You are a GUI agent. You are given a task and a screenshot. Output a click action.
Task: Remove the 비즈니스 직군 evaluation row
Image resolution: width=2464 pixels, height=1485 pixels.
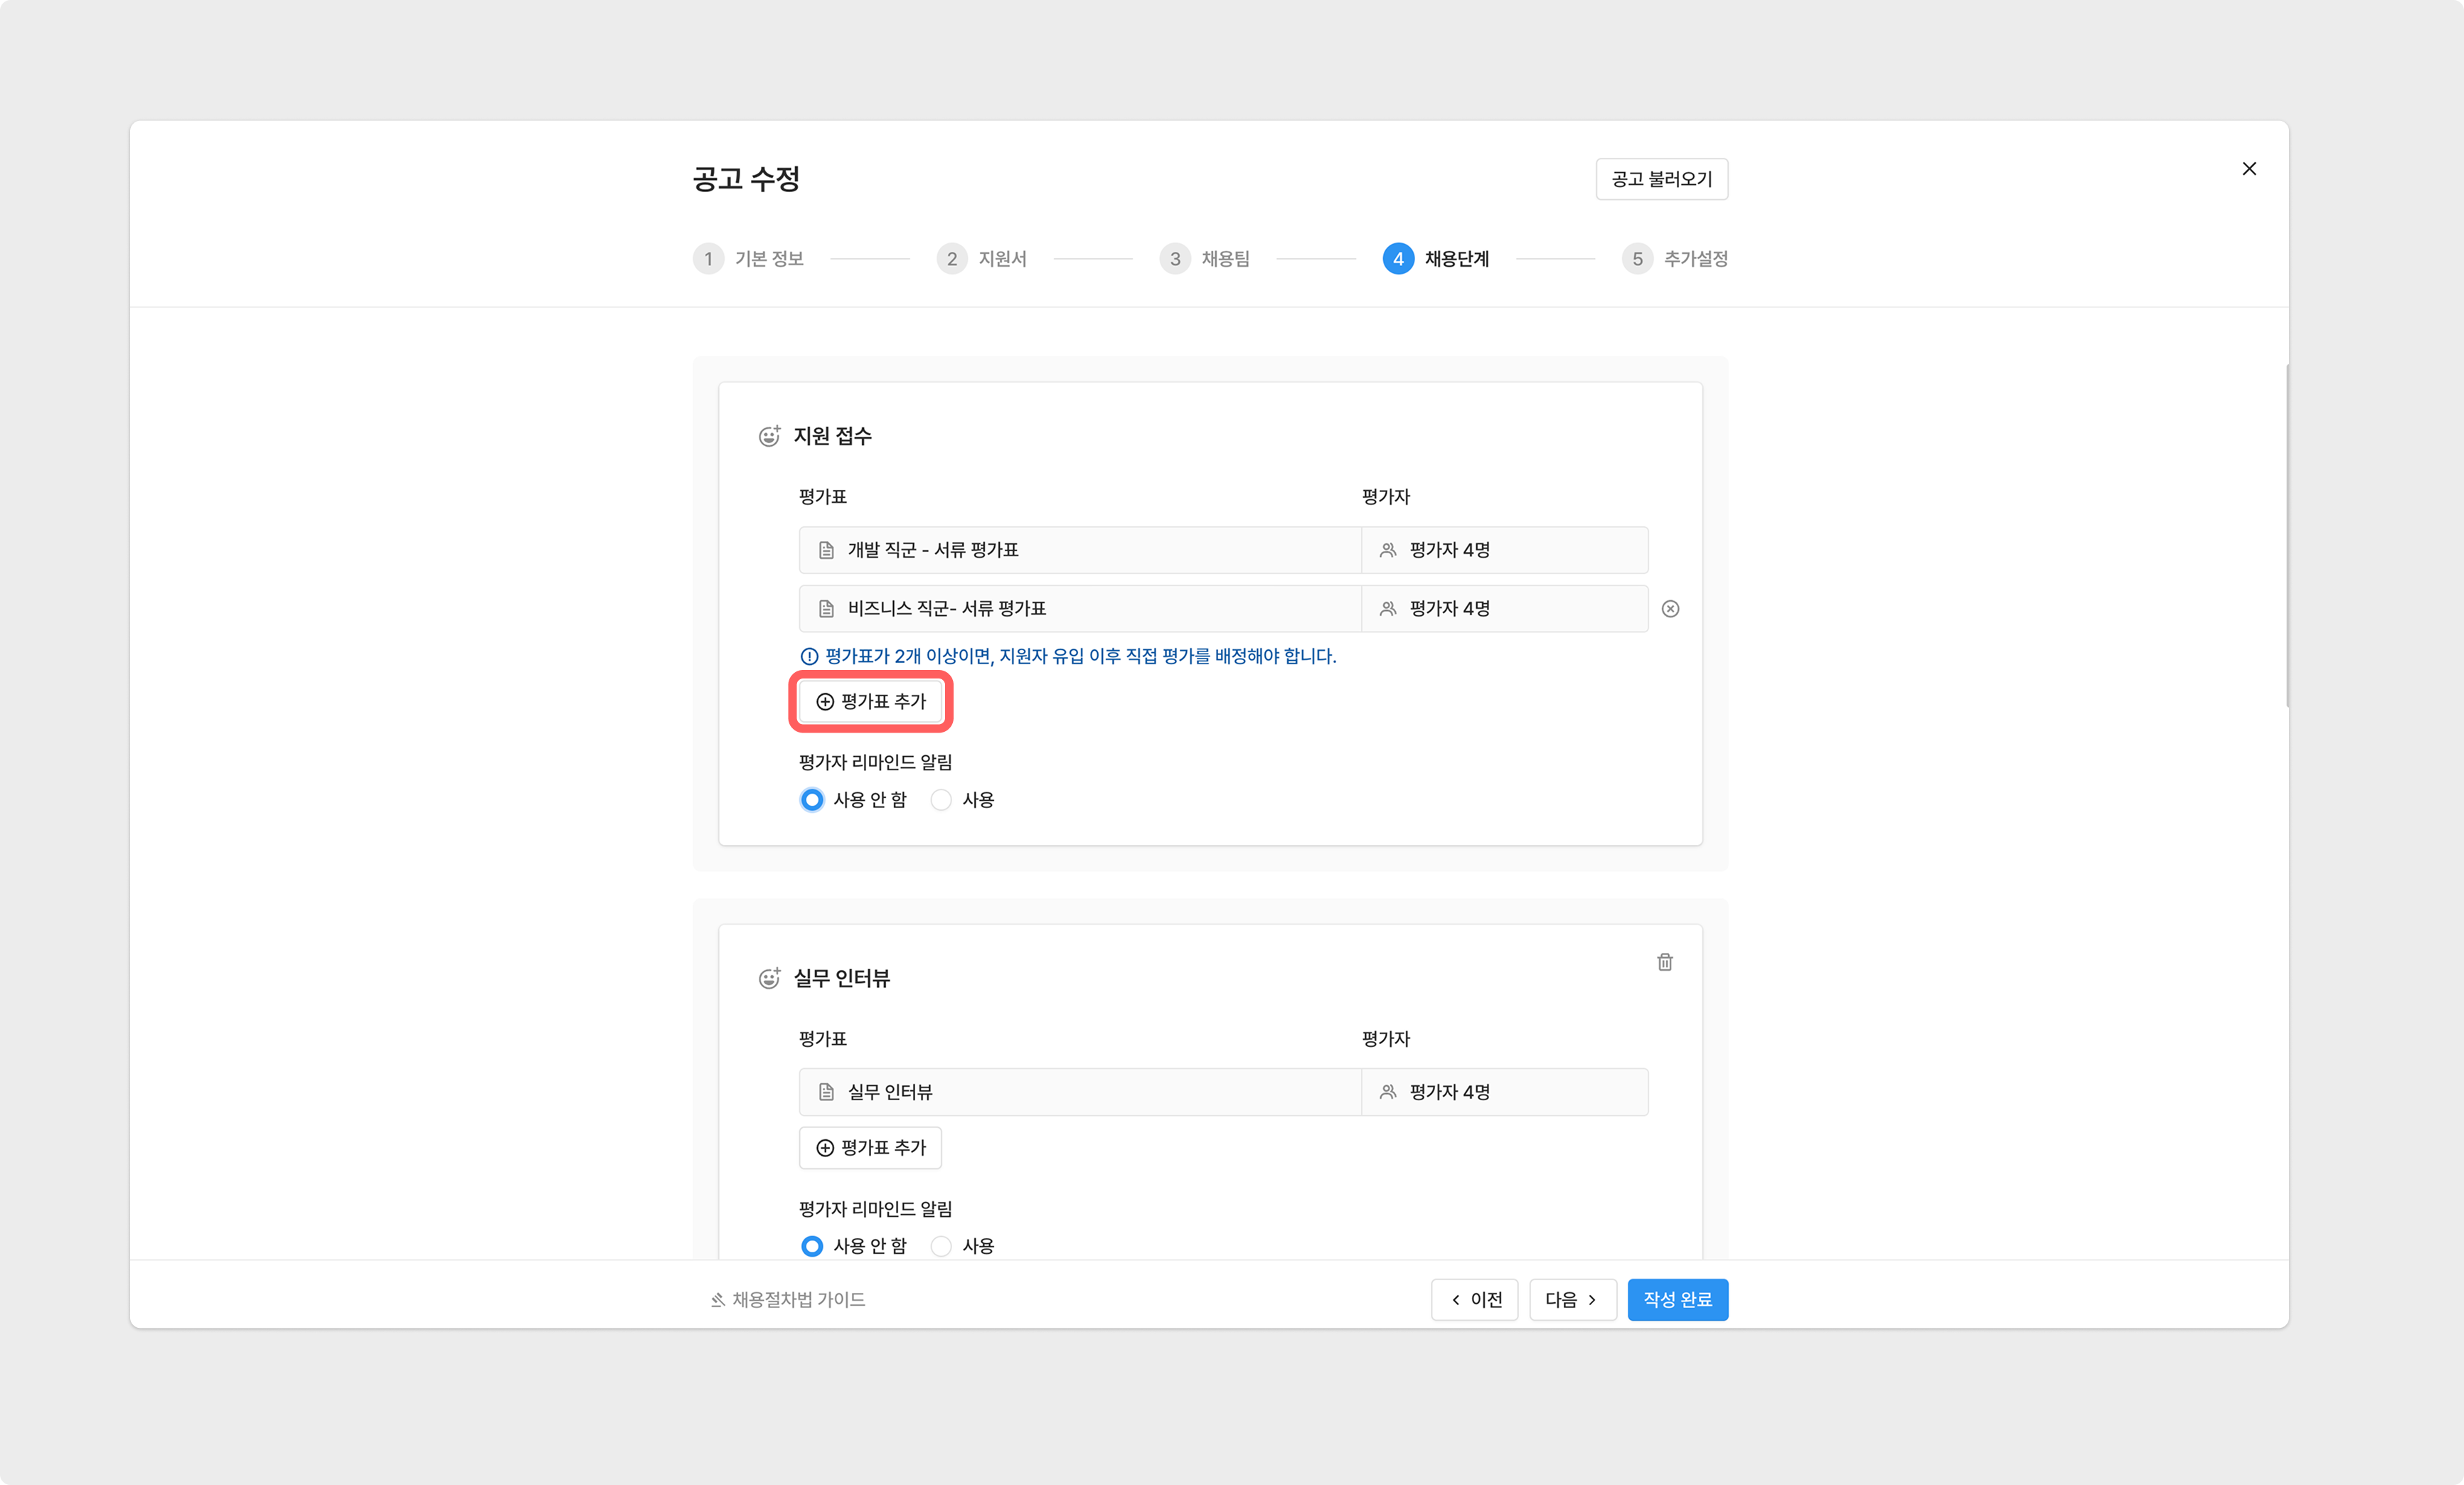pos(1670,609)
